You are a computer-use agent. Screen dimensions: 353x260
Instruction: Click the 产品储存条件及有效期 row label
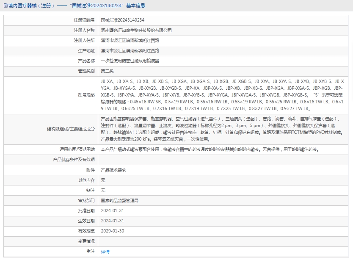(x=74, y=160)
